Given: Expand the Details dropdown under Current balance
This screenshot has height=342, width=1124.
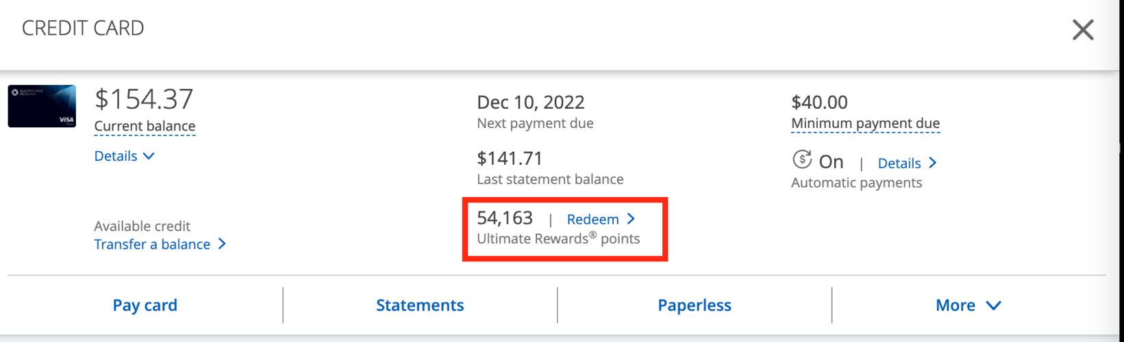Looking at the screenshot, I should [x=116, y=156].
